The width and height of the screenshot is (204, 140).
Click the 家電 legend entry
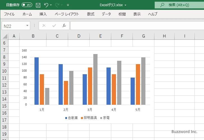[x=105, y=118]
